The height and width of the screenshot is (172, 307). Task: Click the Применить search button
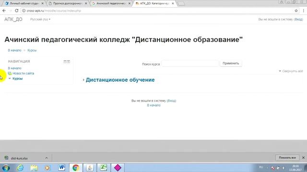[x=231, y=64]
